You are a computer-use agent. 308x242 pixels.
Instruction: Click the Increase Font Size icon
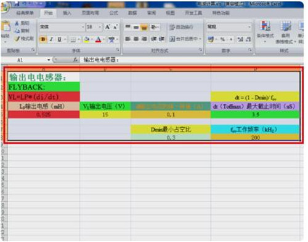[x=108, y=27]
